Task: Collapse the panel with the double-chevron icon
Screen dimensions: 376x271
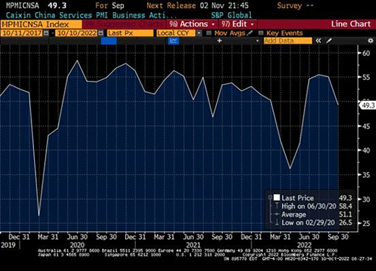Action: pos(318,41)
